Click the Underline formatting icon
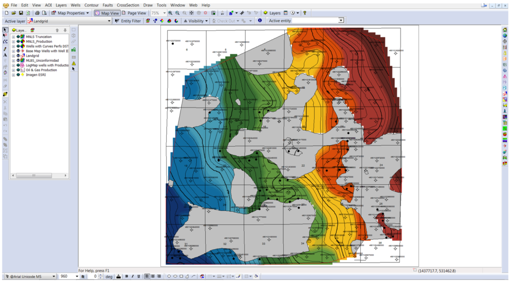Image resolution: width=510 pixels, height=282 pixels. [138, 277]
